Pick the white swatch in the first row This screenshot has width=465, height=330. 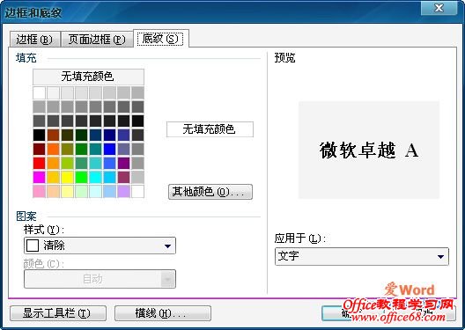pos(39,93)
